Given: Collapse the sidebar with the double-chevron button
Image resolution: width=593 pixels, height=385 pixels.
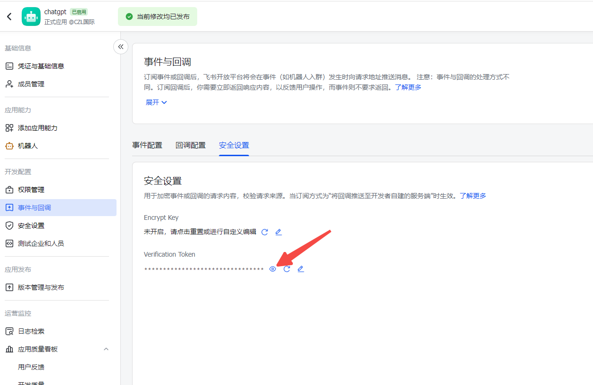Looking at the screenshot, I should (121, 47).
